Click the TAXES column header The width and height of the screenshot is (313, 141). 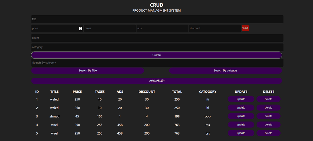100,92
